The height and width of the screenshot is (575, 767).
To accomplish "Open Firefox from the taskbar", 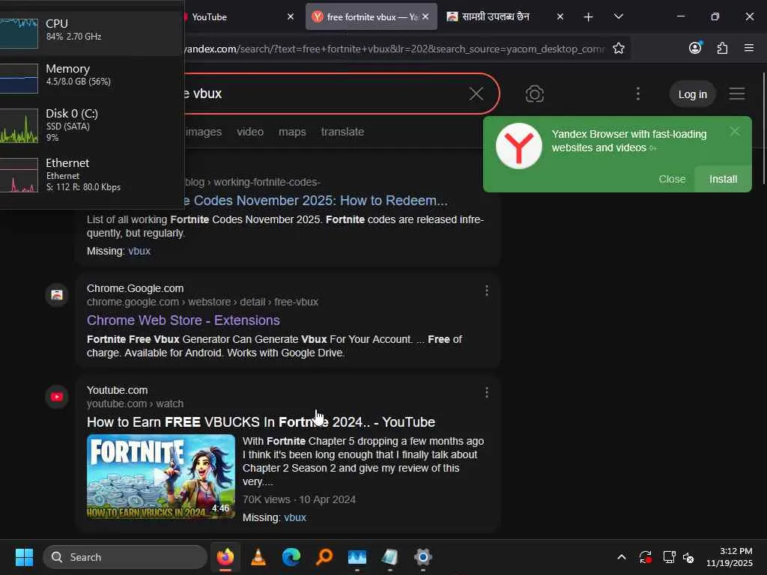I will [x=225, y=557].
